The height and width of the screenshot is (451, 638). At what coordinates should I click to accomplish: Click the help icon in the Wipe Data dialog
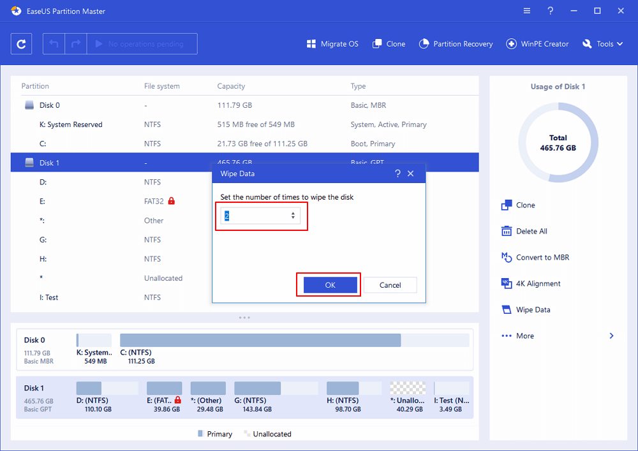coord(397,174)
